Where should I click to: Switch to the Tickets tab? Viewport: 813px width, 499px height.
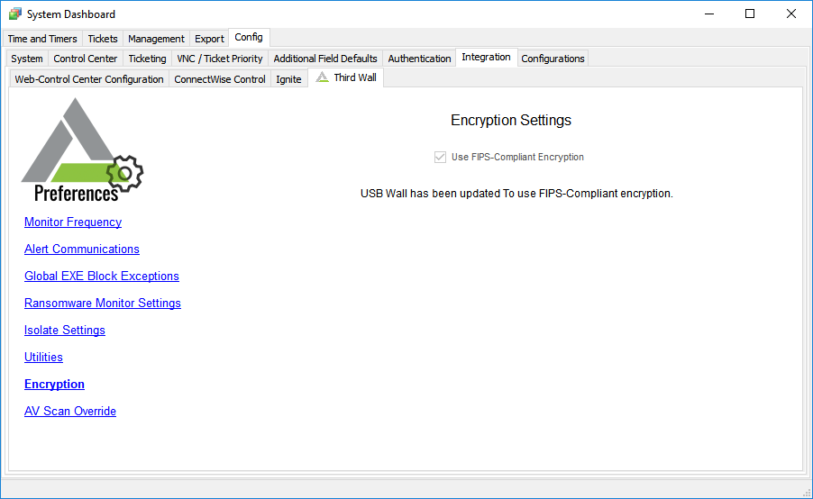[103, 39]
